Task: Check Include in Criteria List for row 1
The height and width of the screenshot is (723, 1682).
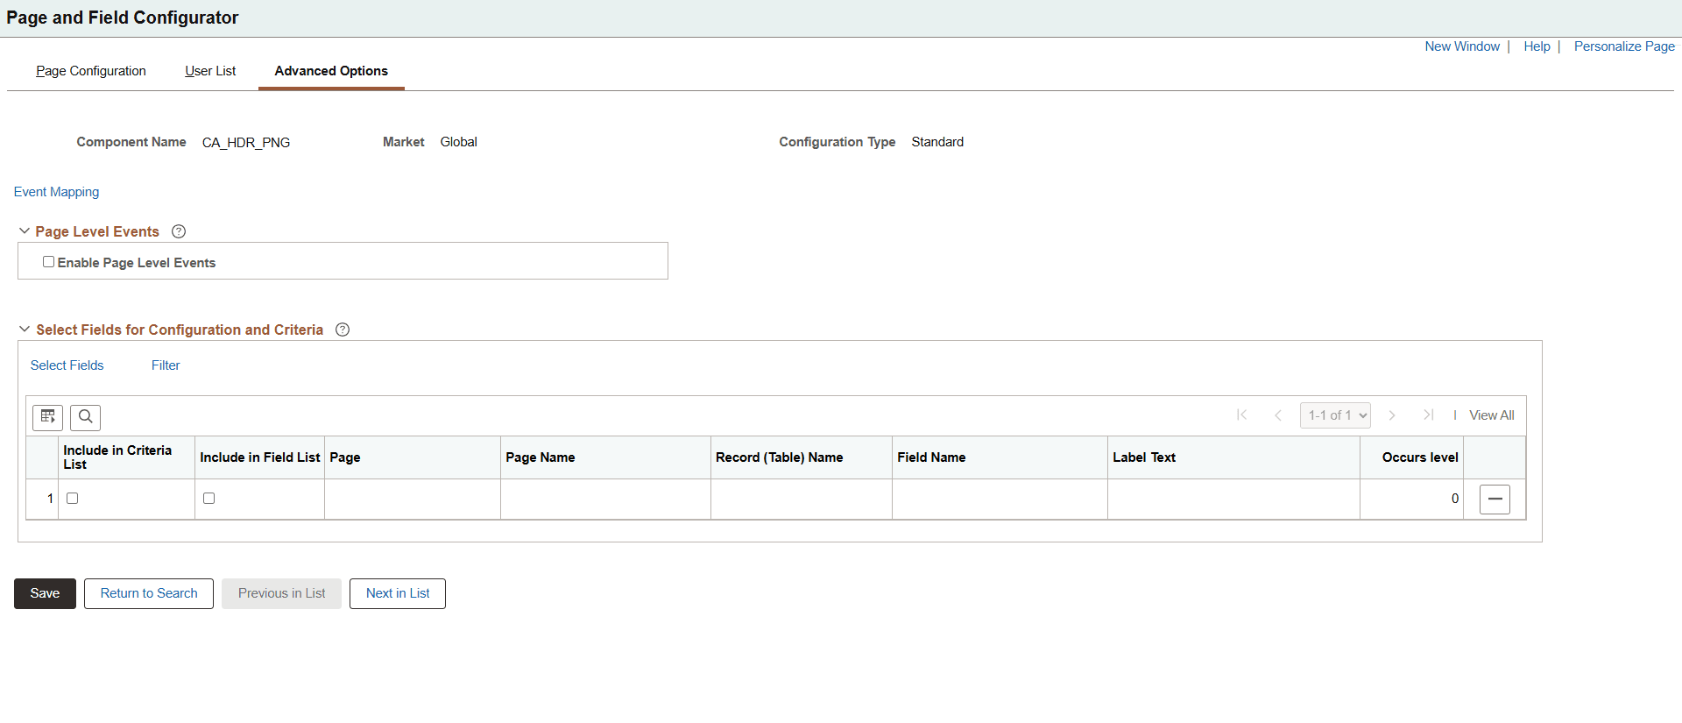Action: click(x=73, y=499)
